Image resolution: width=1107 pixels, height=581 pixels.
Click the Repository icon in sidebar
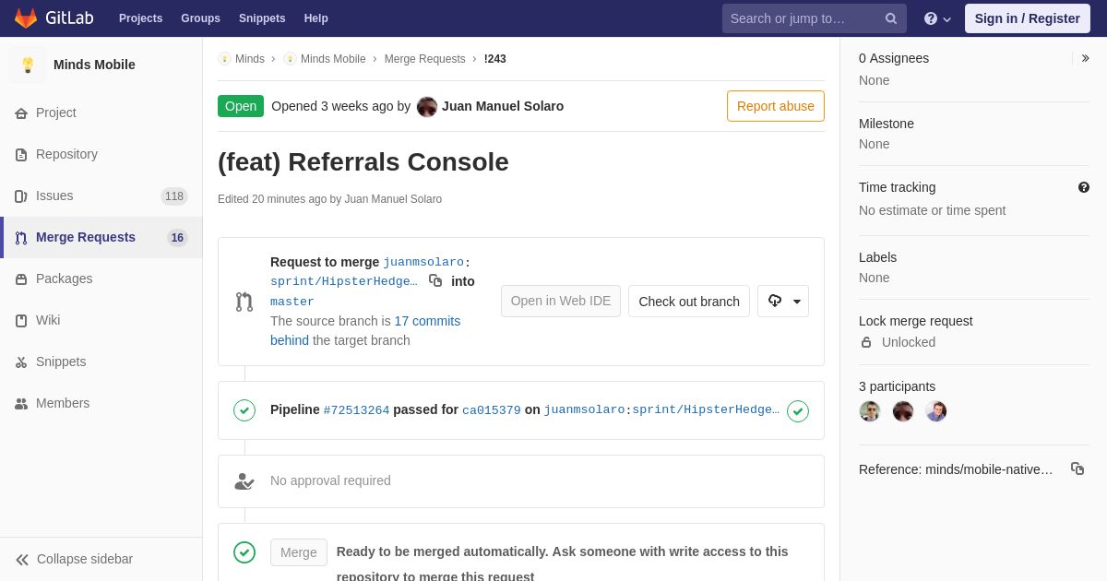21,154
